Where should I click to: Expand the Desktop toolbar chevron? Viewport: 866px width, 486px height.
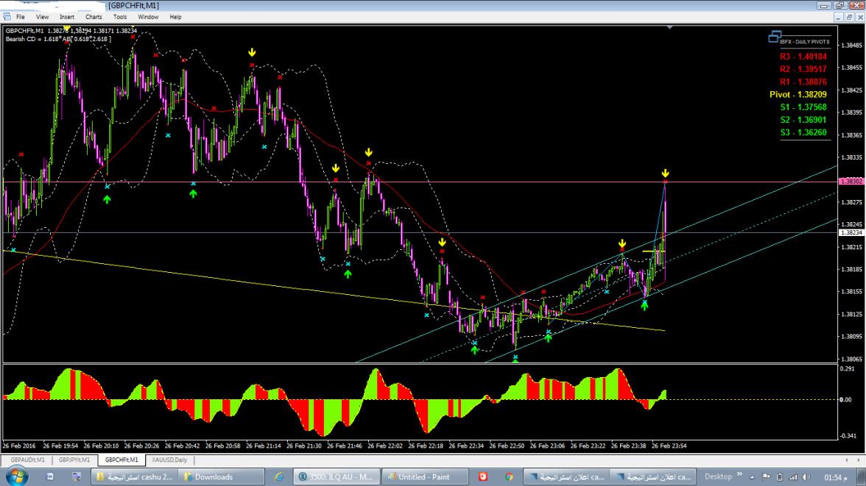click(739, 476)
